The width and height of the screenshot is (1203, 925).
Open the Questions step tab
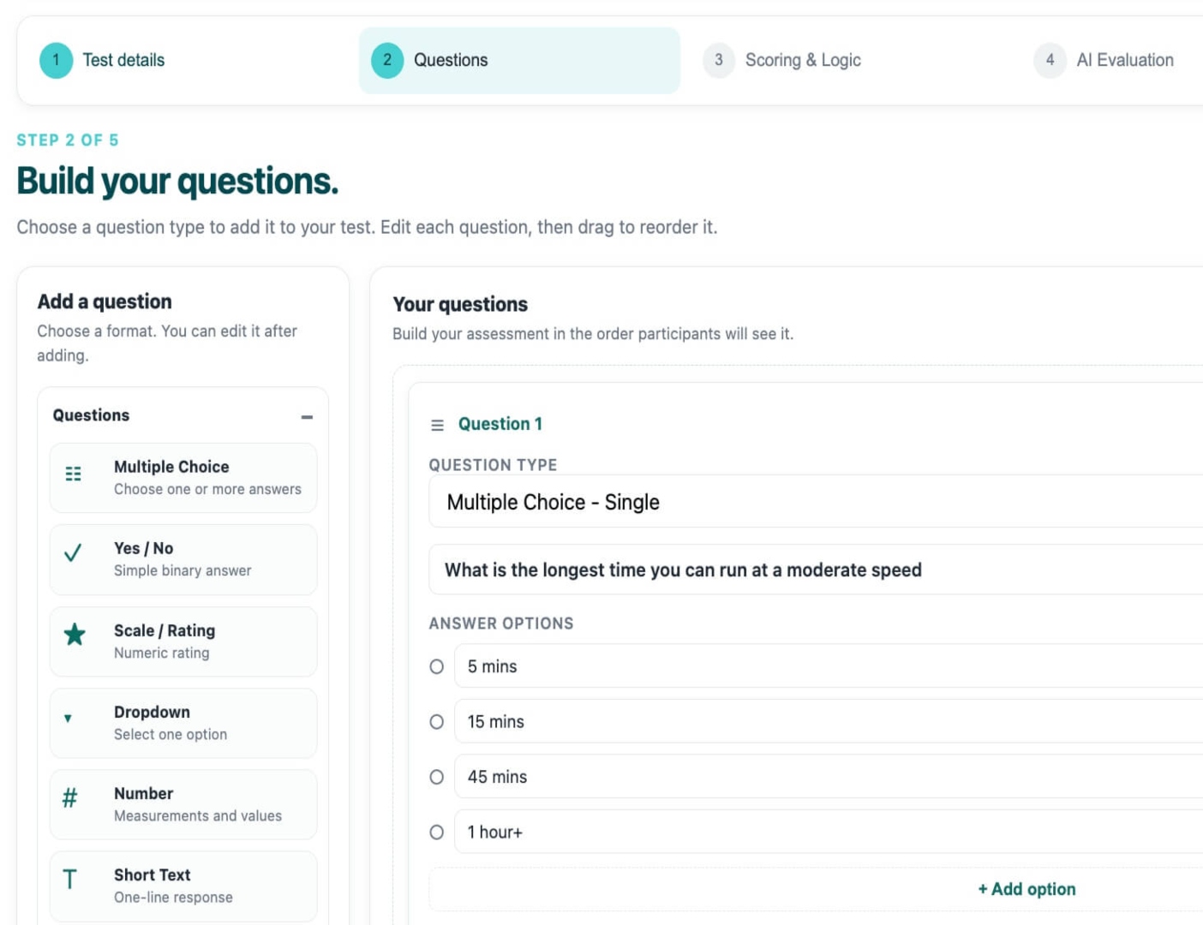pyautogui.click(x=519, y=61)
